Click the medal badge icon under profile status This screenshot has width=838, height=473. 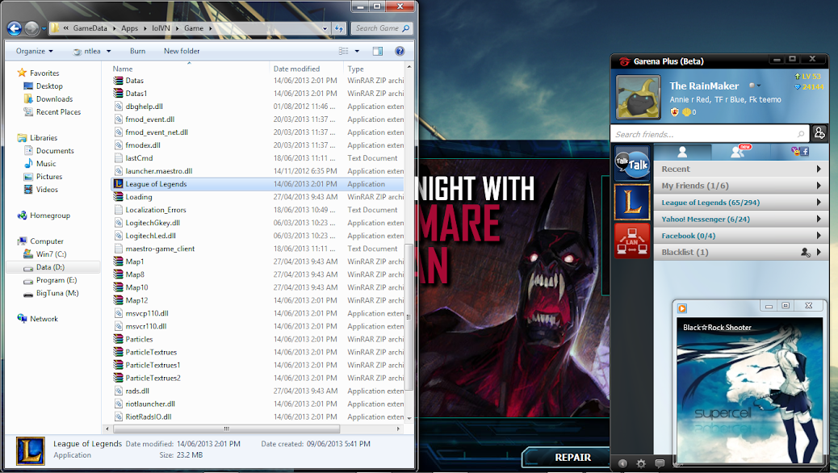pos(674,112)
